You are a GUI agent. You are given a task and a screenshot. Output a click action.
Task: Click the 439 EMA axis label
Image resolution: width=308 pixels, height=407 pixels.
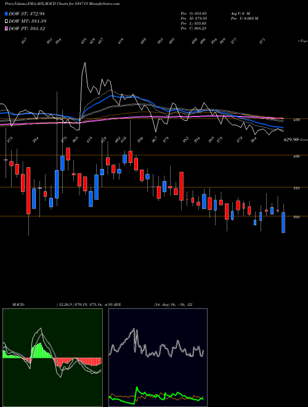coord(296,120)
